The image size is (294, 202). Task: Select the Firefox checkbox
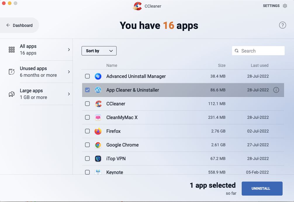tap(87, 131)
